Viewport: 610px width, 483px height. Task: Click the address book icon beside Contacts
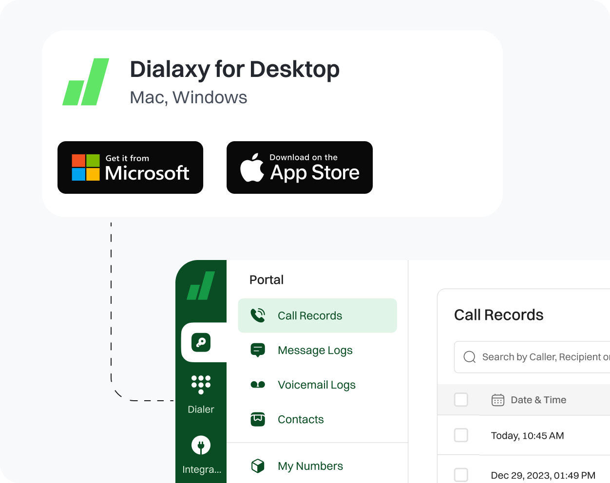[258, 419]
